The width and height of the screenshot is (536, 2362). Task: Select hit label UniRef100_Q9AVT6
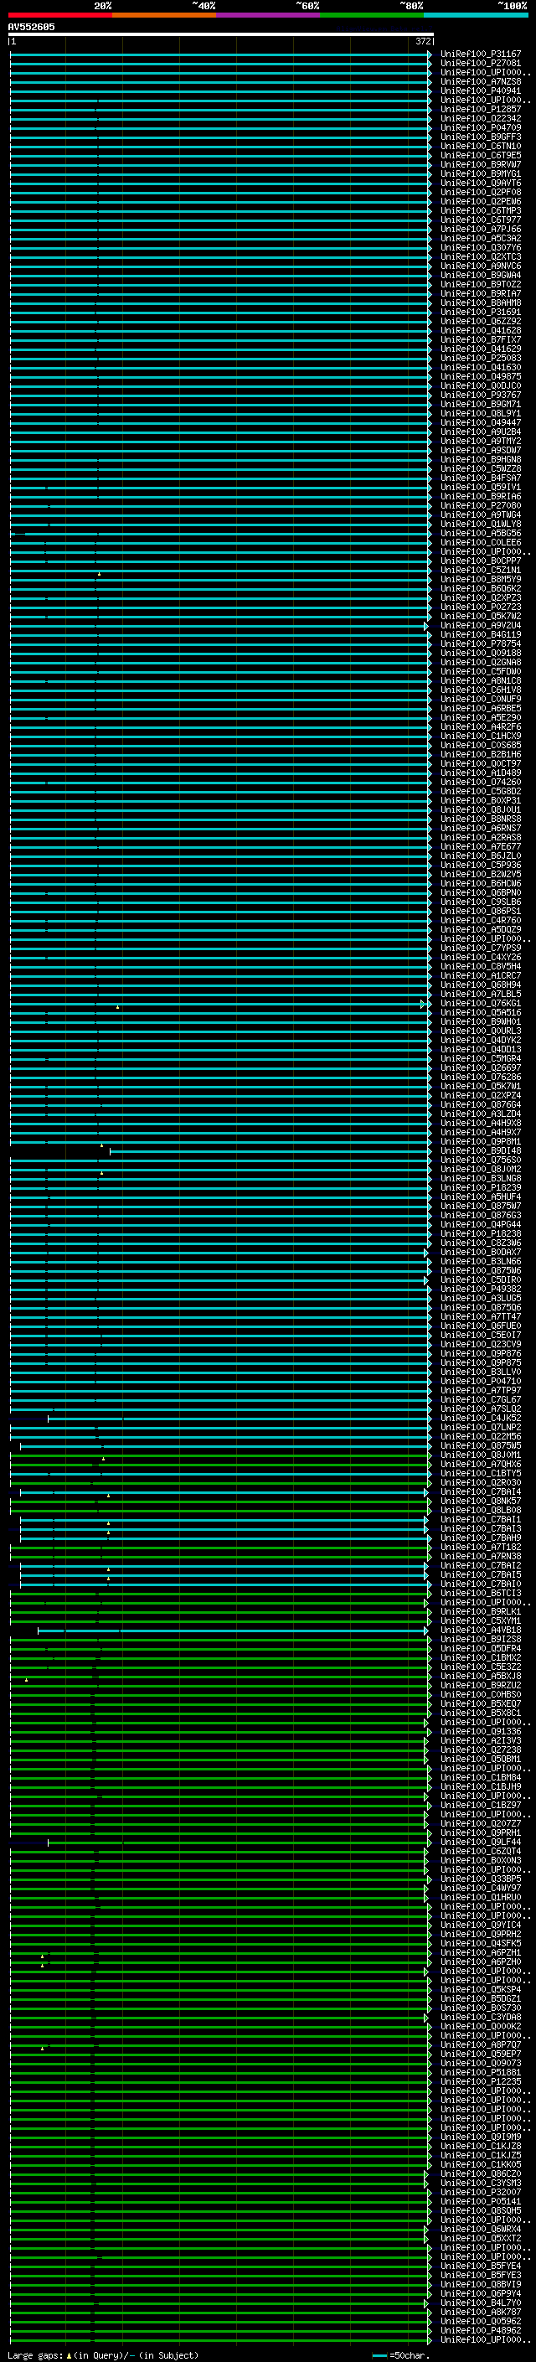point(481,183)
